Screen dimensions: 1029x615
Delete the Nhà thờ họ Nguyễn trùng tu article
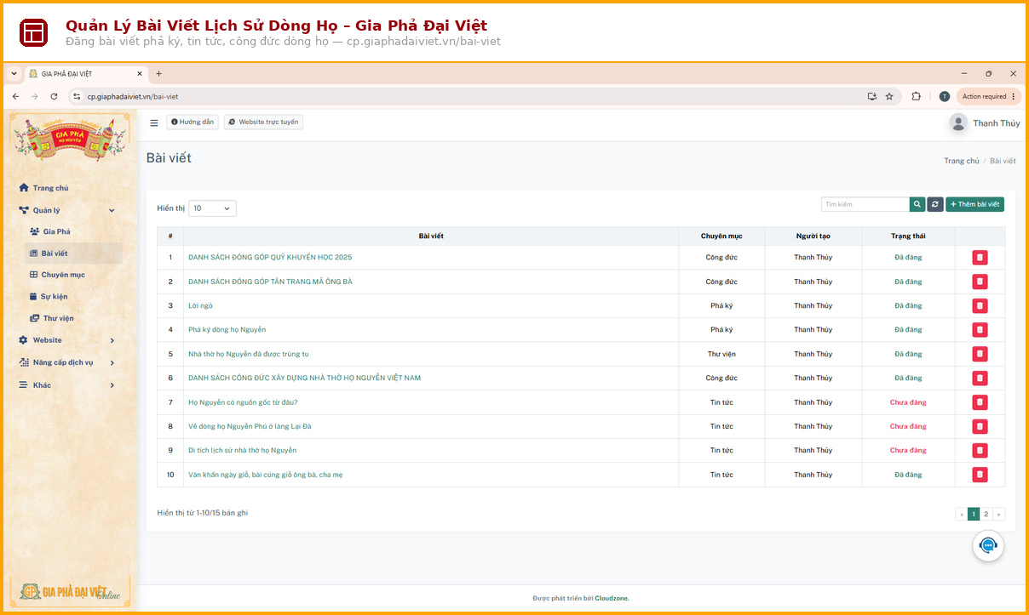click(980, 354)
